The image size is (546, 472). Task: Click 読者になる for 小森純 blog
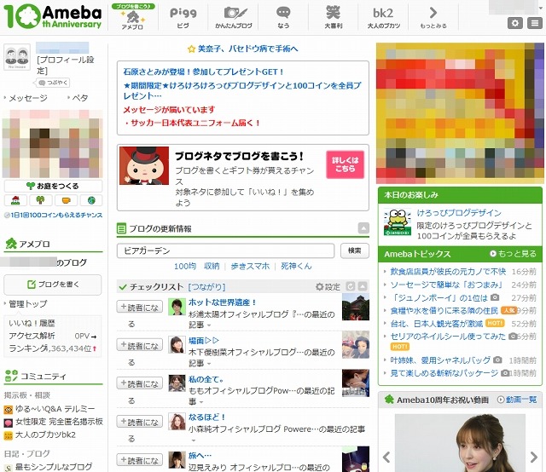(x=140, y=422)
